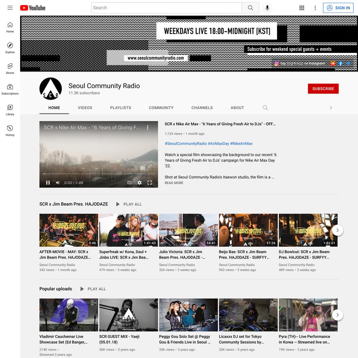This screenshot has height=358, width=358.
Task: Search within the channel tabs
Action: [x=265, y=107]
